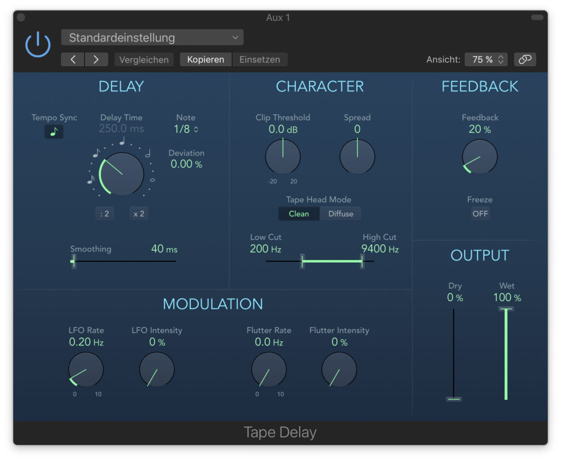Image resolution: width=561 pixels, height=461 pixels.
Task: Double the delay time with x 2
Action: [x=139, y=214]
